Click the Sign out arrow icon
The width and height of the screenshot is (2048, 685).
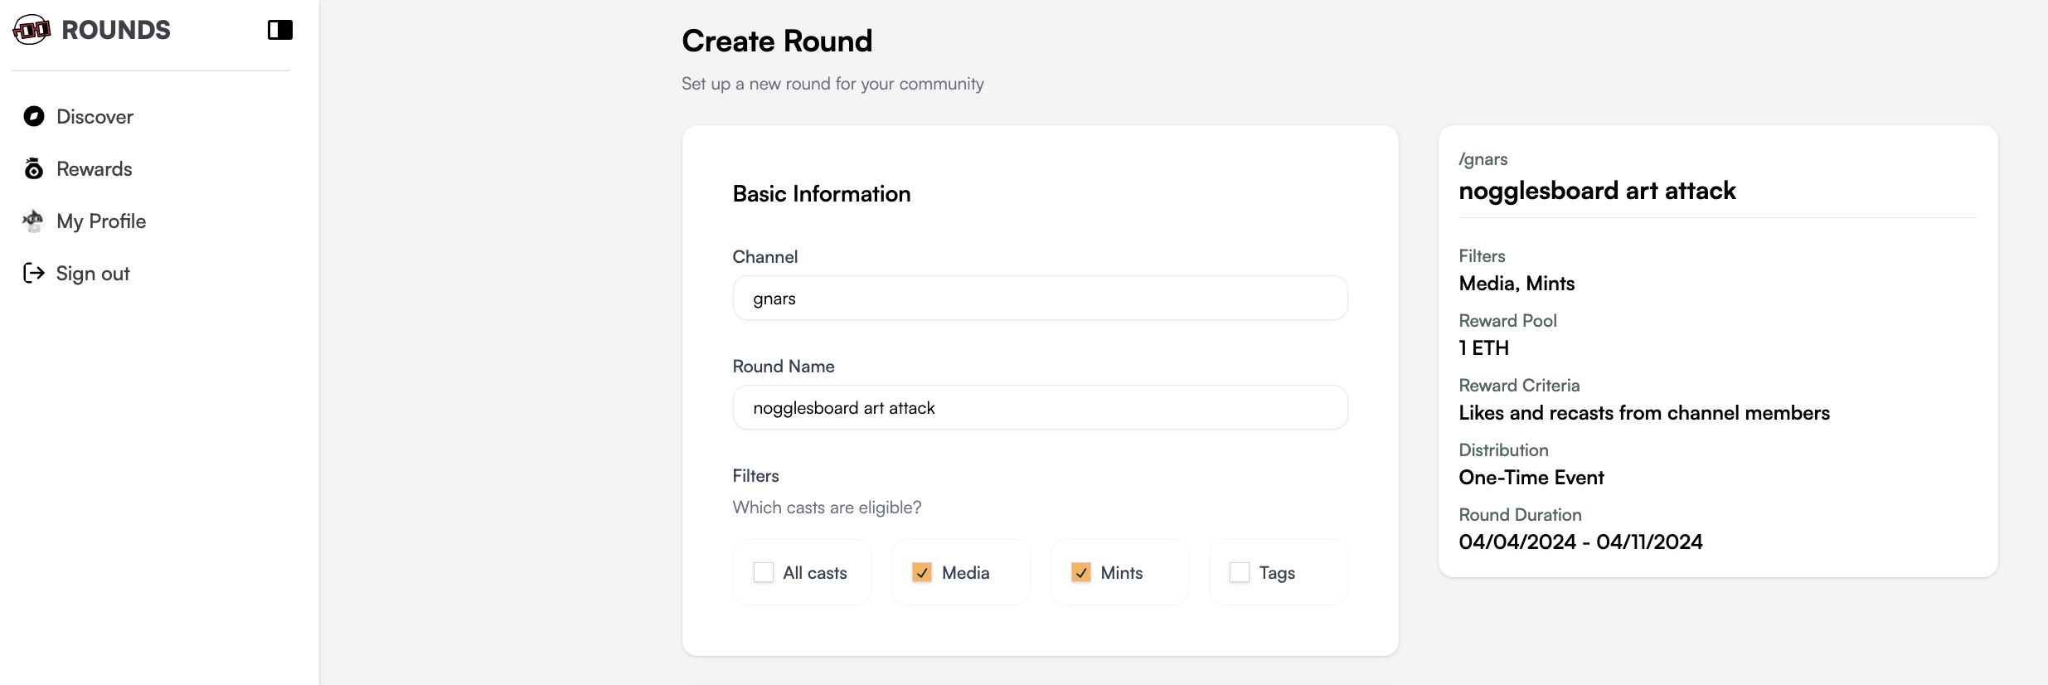[34, 273]
